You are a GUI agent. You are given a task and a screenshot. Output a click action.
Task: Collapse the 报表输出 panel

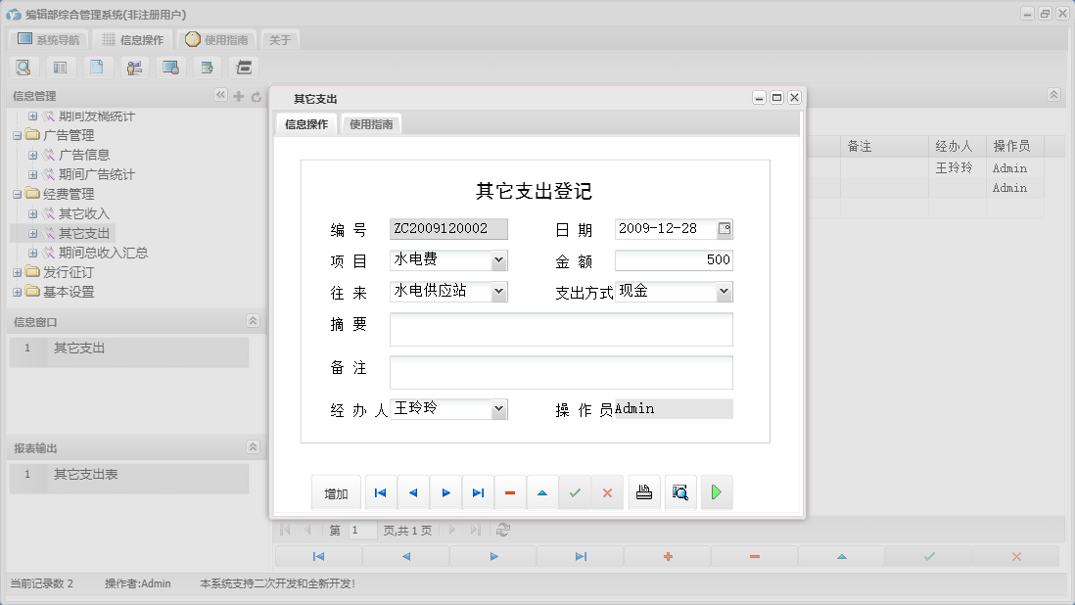coord(253,446)
